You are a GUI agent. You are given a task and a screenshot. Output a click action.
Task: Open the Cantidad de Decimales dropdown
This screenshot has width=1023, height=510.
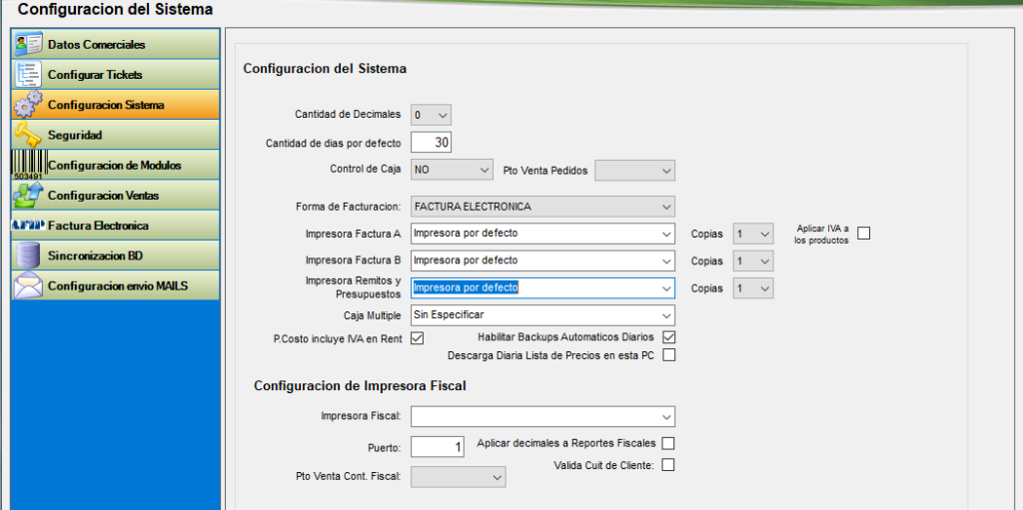(431, 115)
